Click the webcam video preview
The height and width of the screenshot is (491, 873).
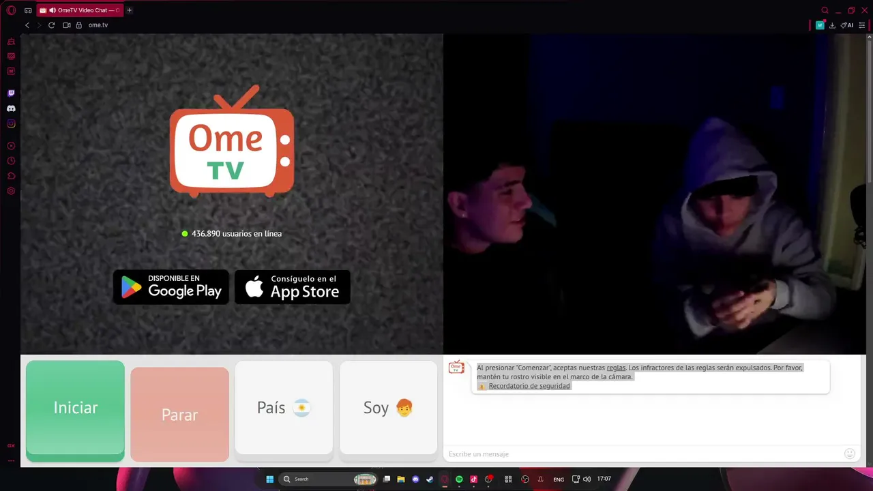(655, 194)
